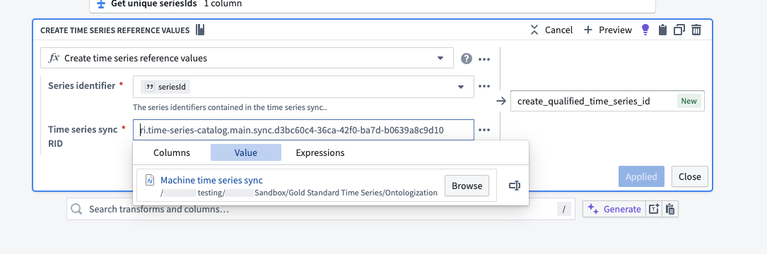Switch to the Expressions tab
767x254 pixels.
point(320,152)
